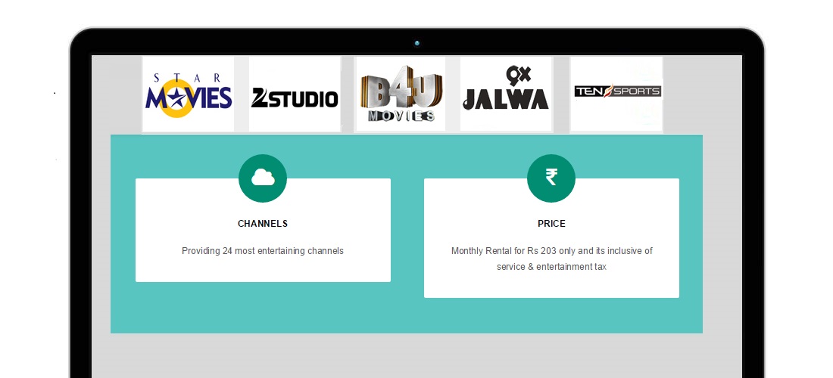Open the Z Studio channel logo
Image resolution: width=833 pixels, height=378 pixels.
point(295,97)
